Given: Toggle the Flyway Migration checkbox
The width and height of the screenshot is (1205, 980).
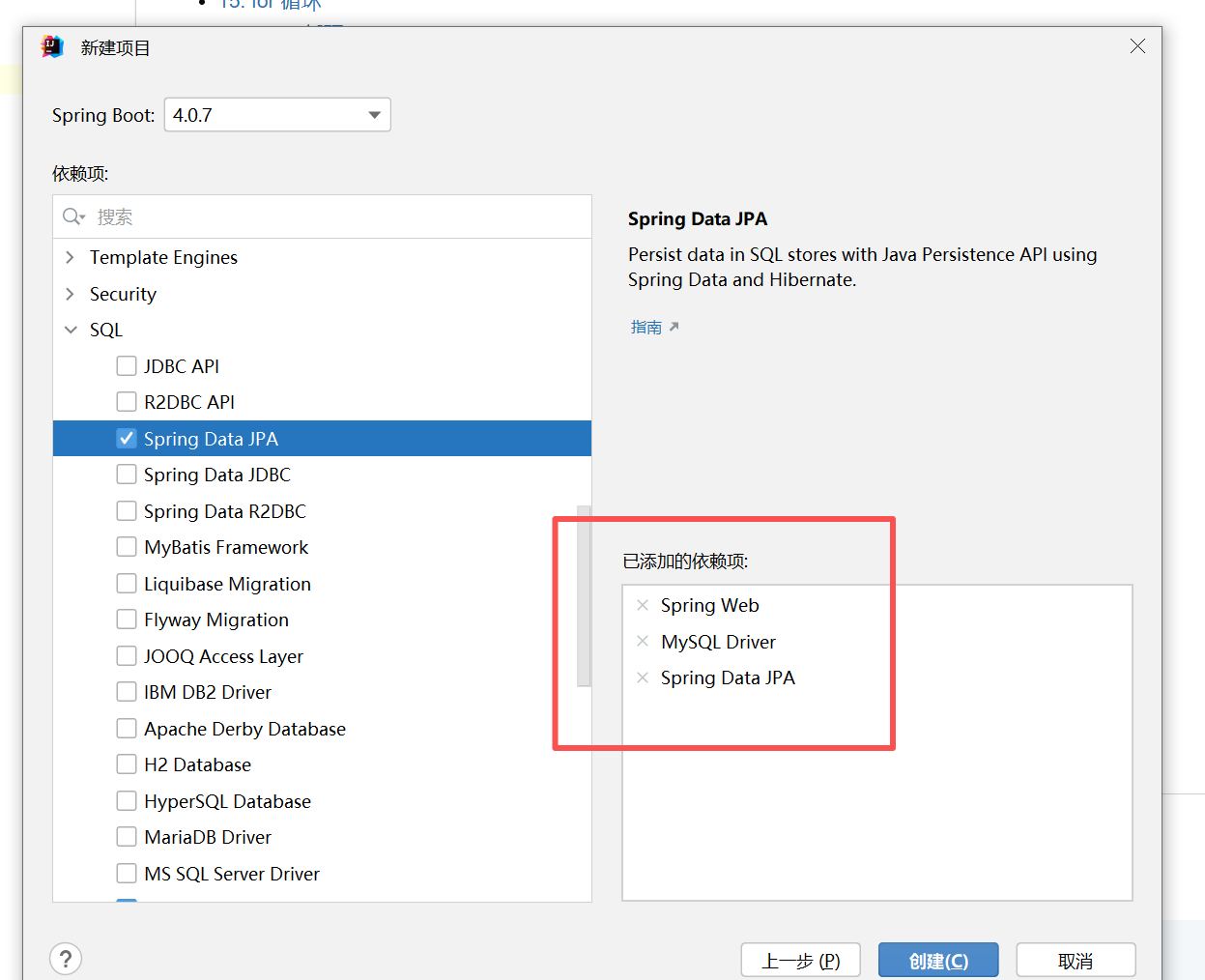Looking at the screenshot, I should pyautogui.click(x=127, y=619).
